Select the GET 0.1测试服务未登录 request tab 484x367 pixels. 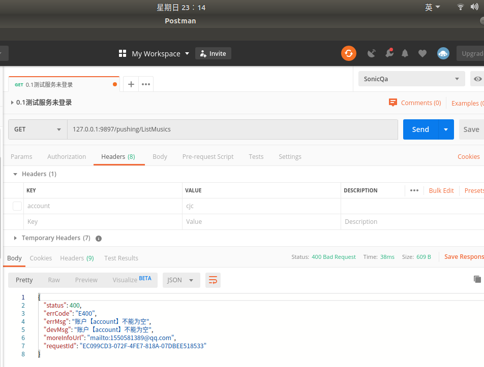(64, 84)
